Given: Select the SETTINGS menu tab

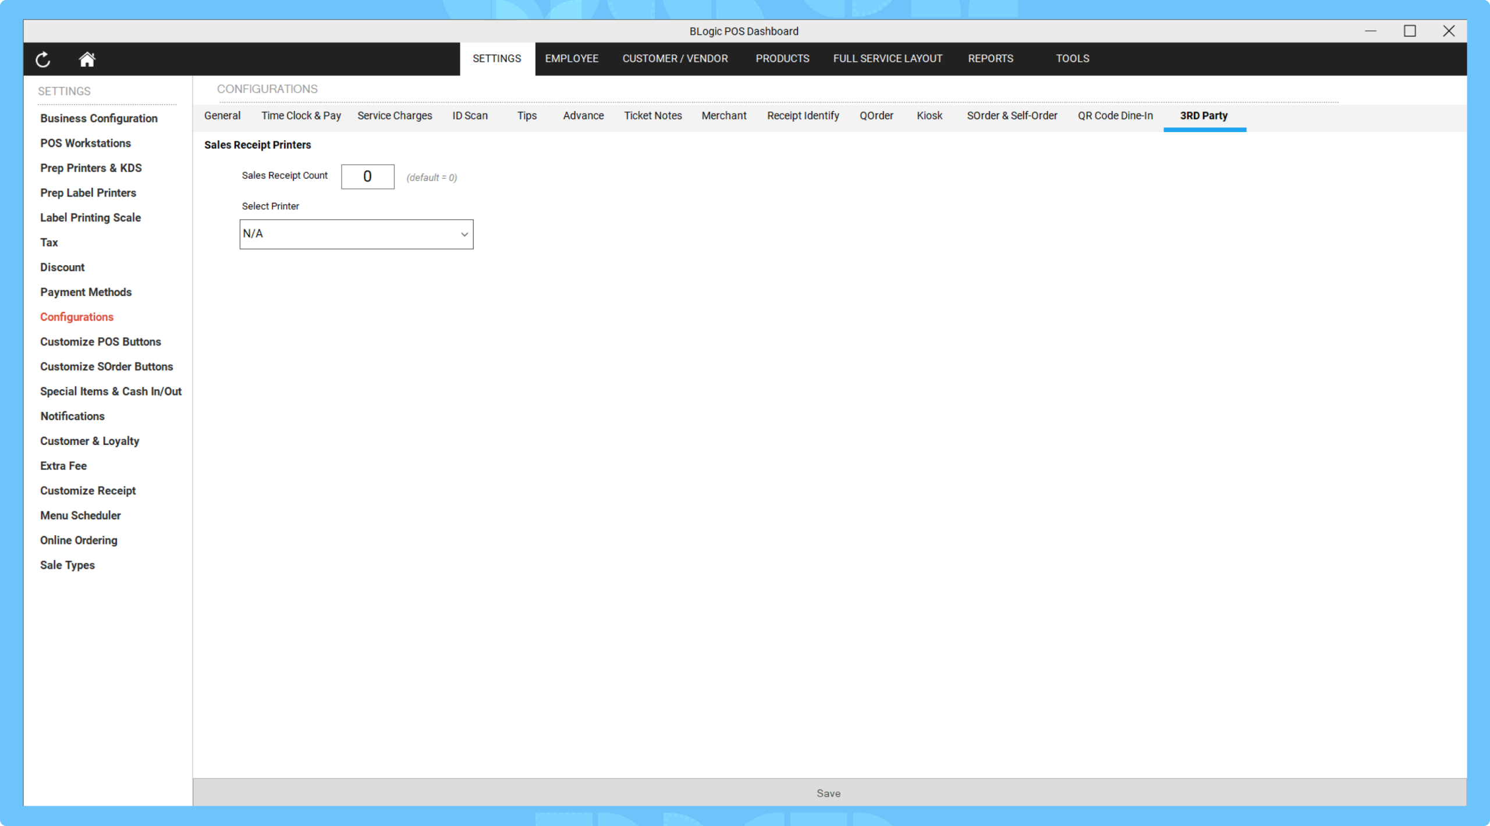Looking at the screenshot, I should [x=497, y=59].
